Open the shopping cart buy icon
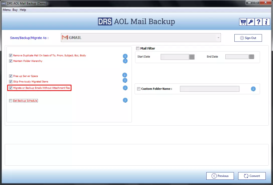This screenshot has width=273, height=185. coord(243,22)
